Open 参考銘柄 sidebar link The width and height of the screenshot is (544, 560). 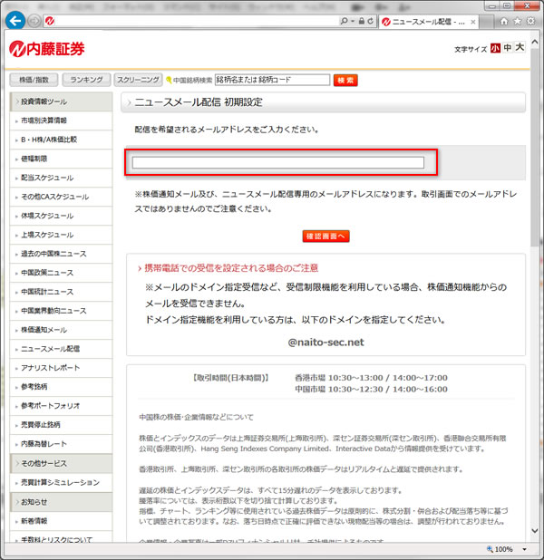[x=61, y=387]
